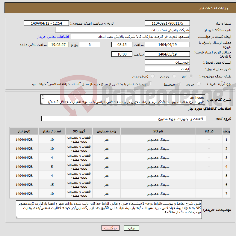The height and width of the screenshot is (236, 236).
Task: Click the air hoses description text area
Action: coord(123,99)
